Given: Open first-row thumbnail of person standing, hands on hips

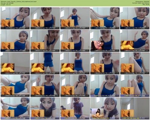Looking at the screenshot, I should coord(75,18).
